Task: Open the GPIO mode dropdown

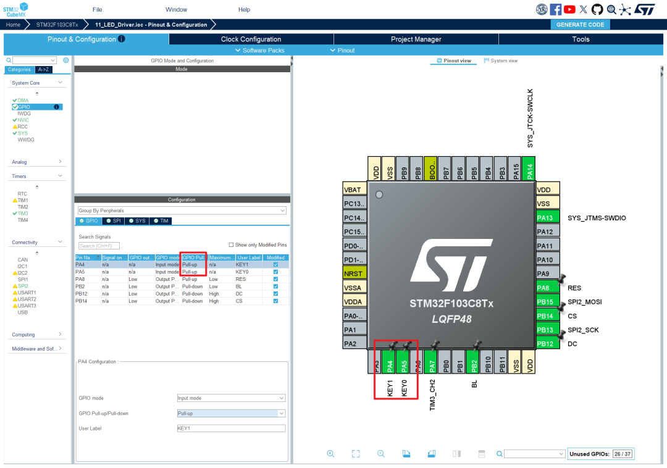Action: coord(231,398)
